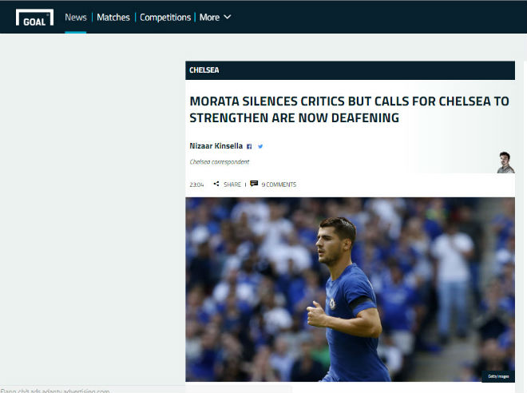Switch to the News tab
The height and width of the screenshot is (393, 527).
click(76, 17)
